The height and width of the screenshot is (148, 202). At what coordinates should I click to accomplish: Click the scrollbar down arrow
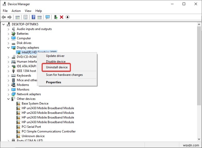click(x=199, y=139)
